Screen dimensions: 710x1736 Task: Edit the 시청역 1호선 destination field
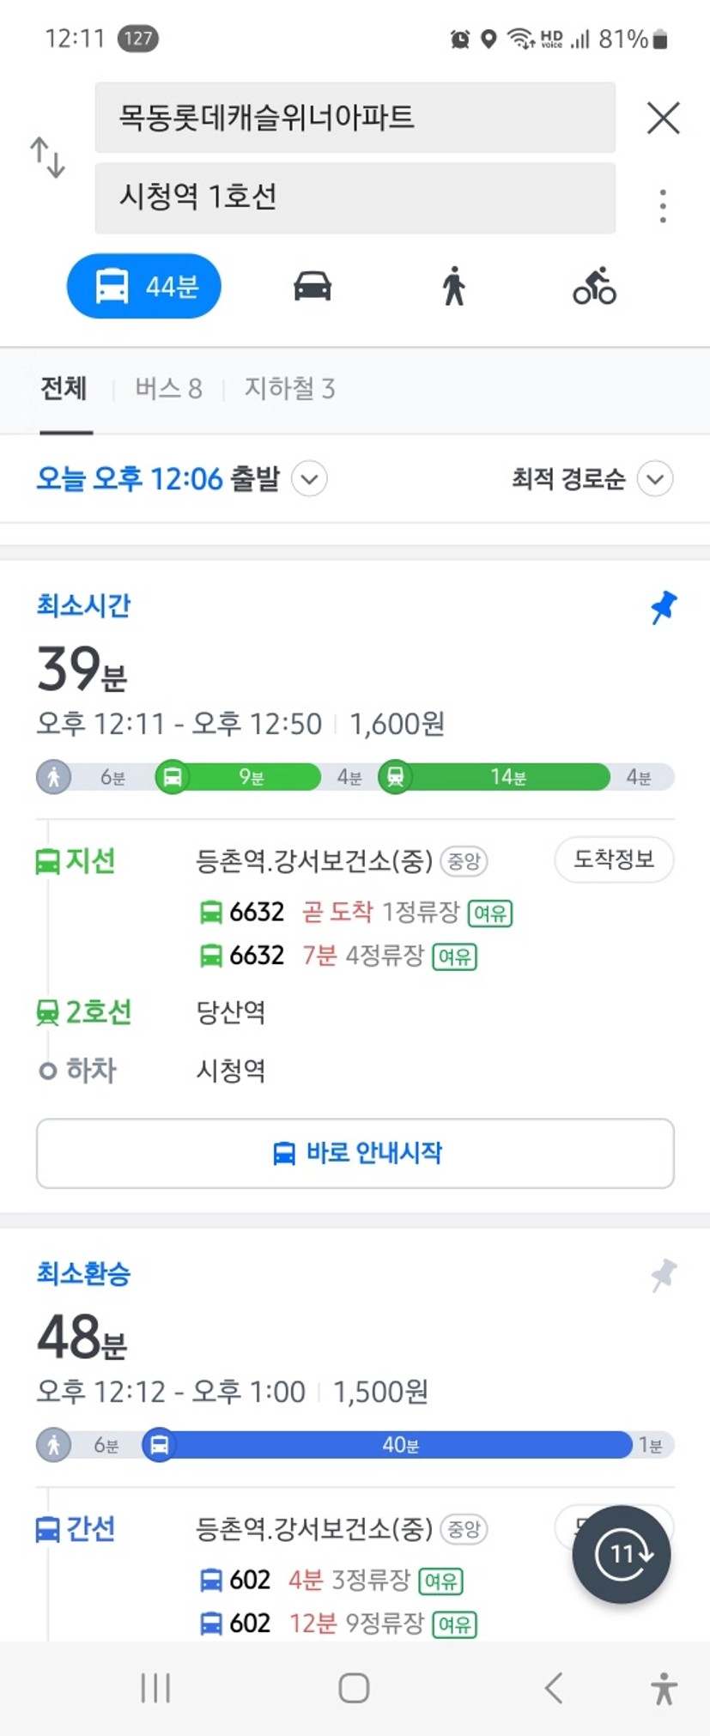(x=355, y=197)
